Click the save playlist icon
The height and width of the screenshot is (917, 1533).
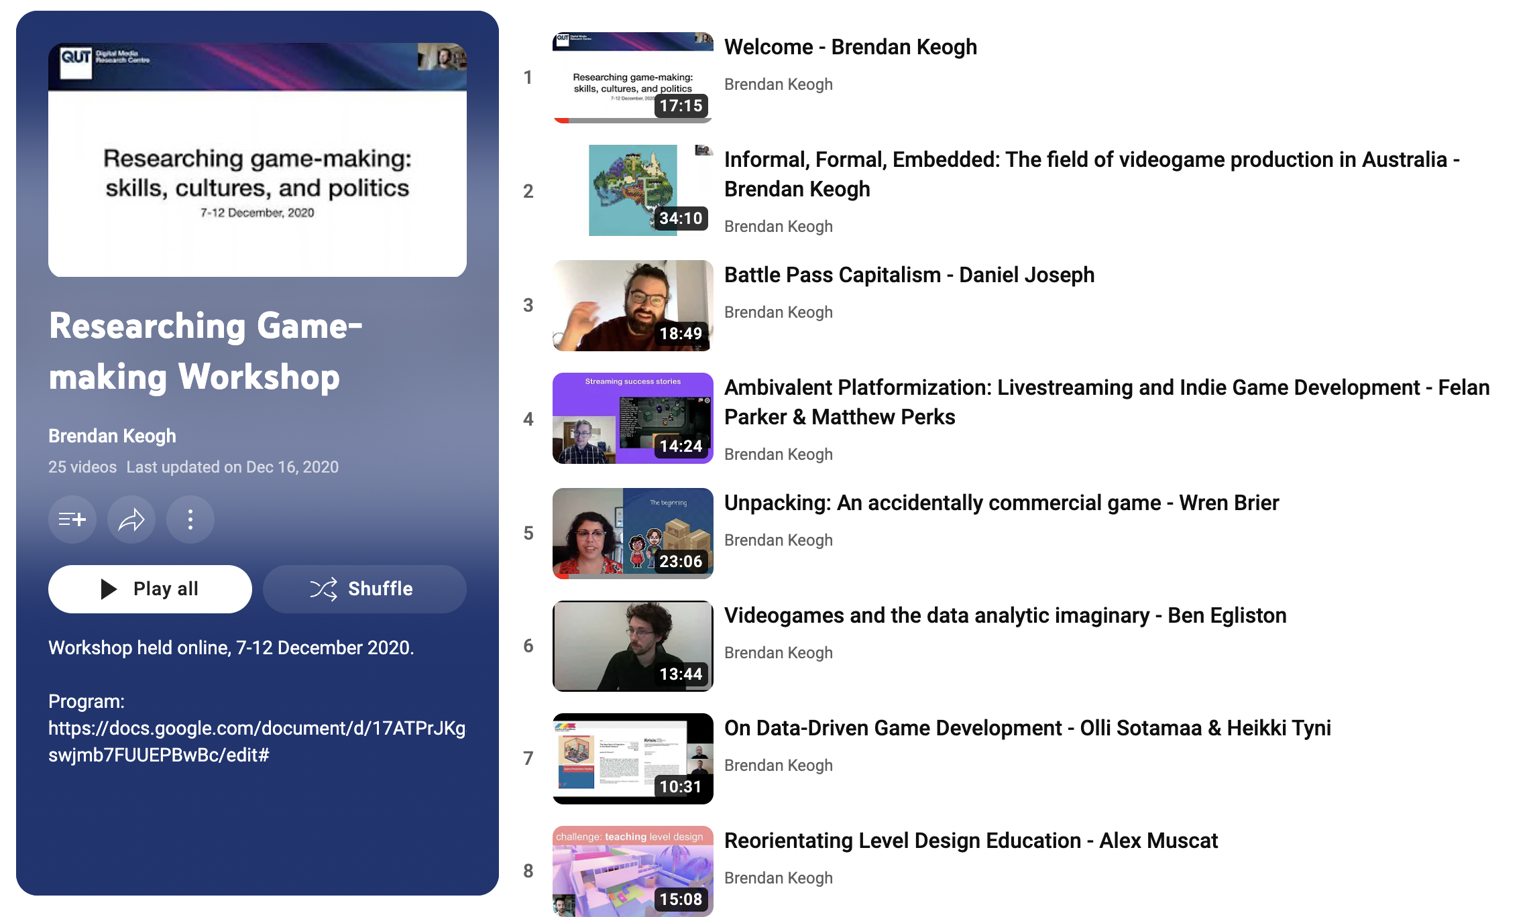pos(72,519)
